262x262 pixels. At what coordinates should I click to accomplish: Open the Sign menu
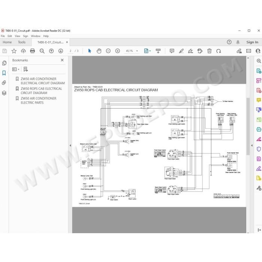point(25,36)
